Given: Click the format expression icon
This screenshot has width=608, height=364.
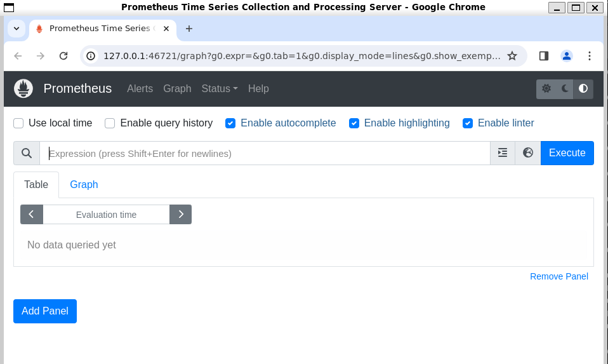Looking at the screenshot, I should pyautogui.click(x=503, y=153).
